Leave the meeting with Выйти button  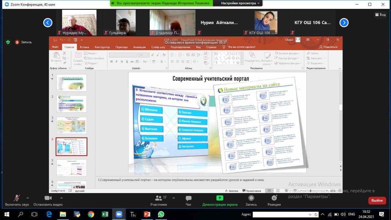coord(377,200)
